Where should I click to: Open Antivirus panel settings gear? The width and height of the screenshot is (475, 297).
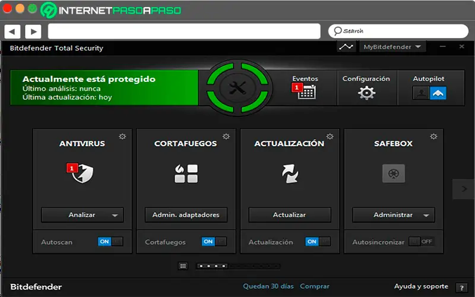tap(122, 137)
